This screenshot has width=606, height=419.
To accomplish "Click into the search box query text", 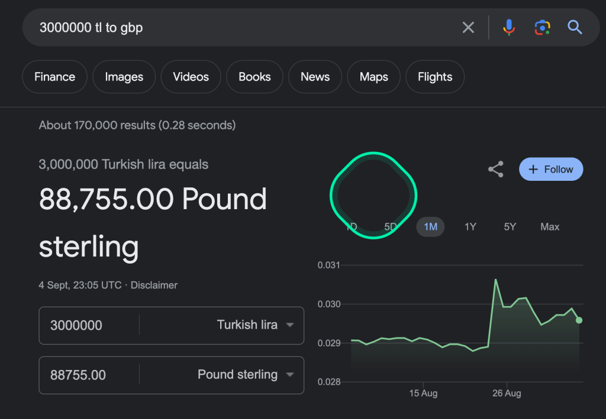I will (91, 28).
